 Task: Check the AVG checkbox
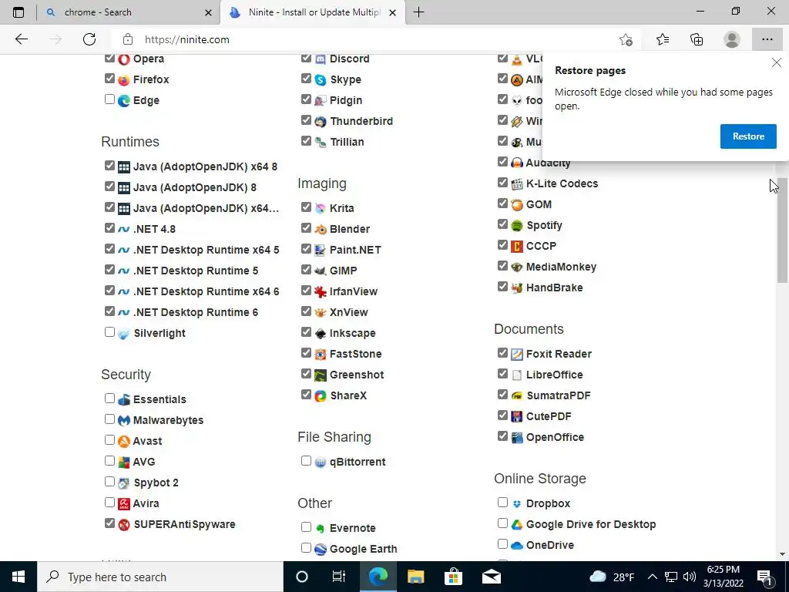click(109, 461)
